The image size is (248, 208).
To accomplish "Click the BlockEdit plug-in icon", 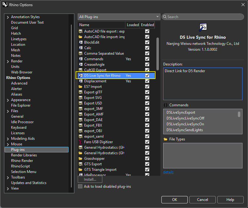I will point(81,42).
